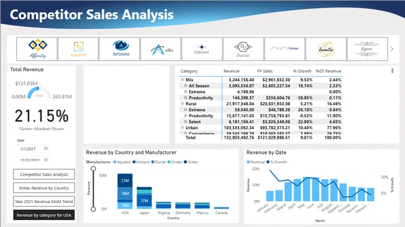This screenshot has height=227, width=405.
Task: Advance the manufacturer logo slicer with right arrow
Action: 392,49
